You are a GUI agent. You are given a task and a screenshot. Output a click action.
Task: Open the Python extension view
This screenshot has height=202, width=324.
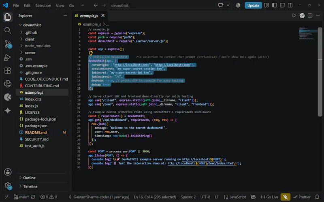coord(8,84)
